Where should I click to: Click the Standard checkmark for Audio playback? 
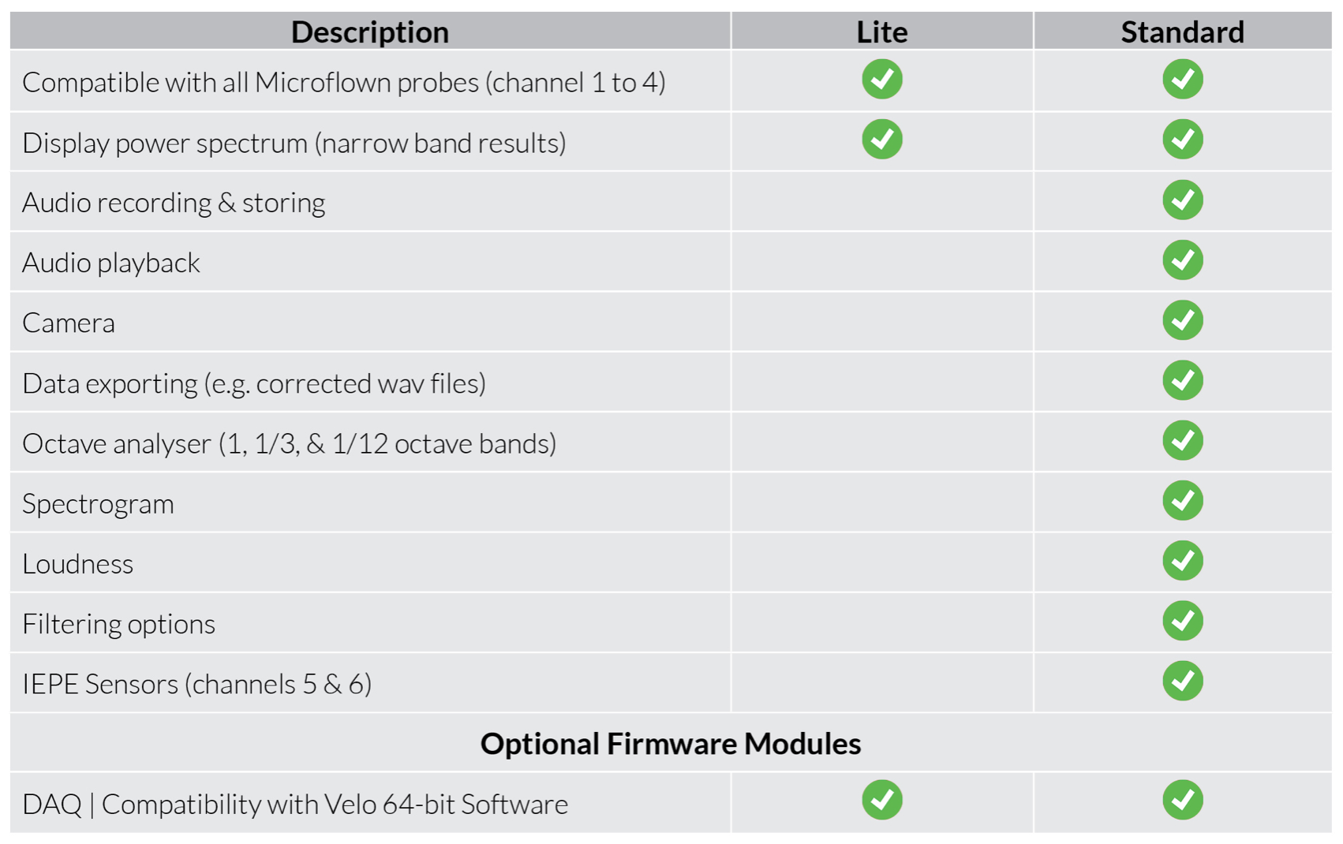click(1182, 260)
